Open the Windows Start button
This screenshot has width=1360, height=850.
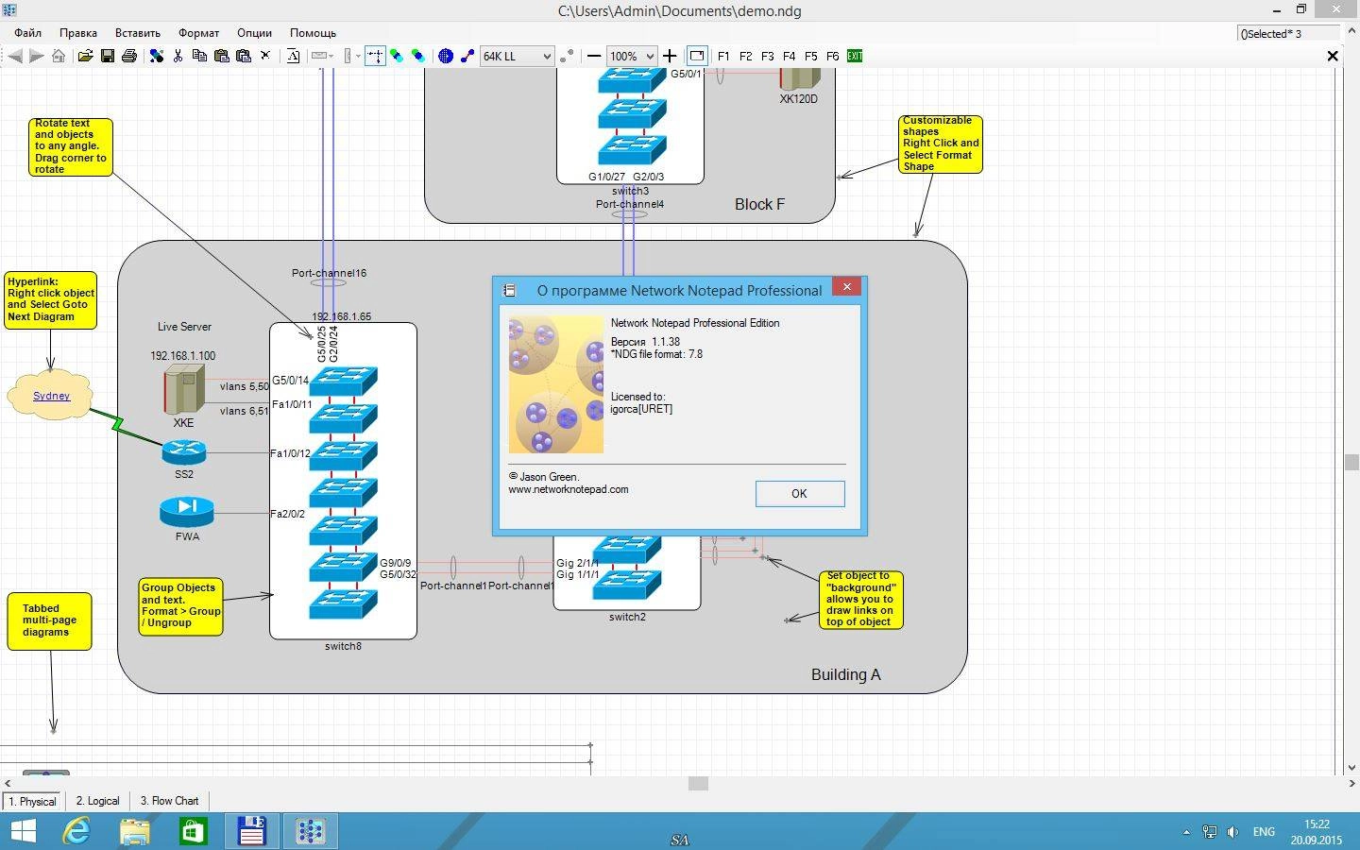click(23, 831)
